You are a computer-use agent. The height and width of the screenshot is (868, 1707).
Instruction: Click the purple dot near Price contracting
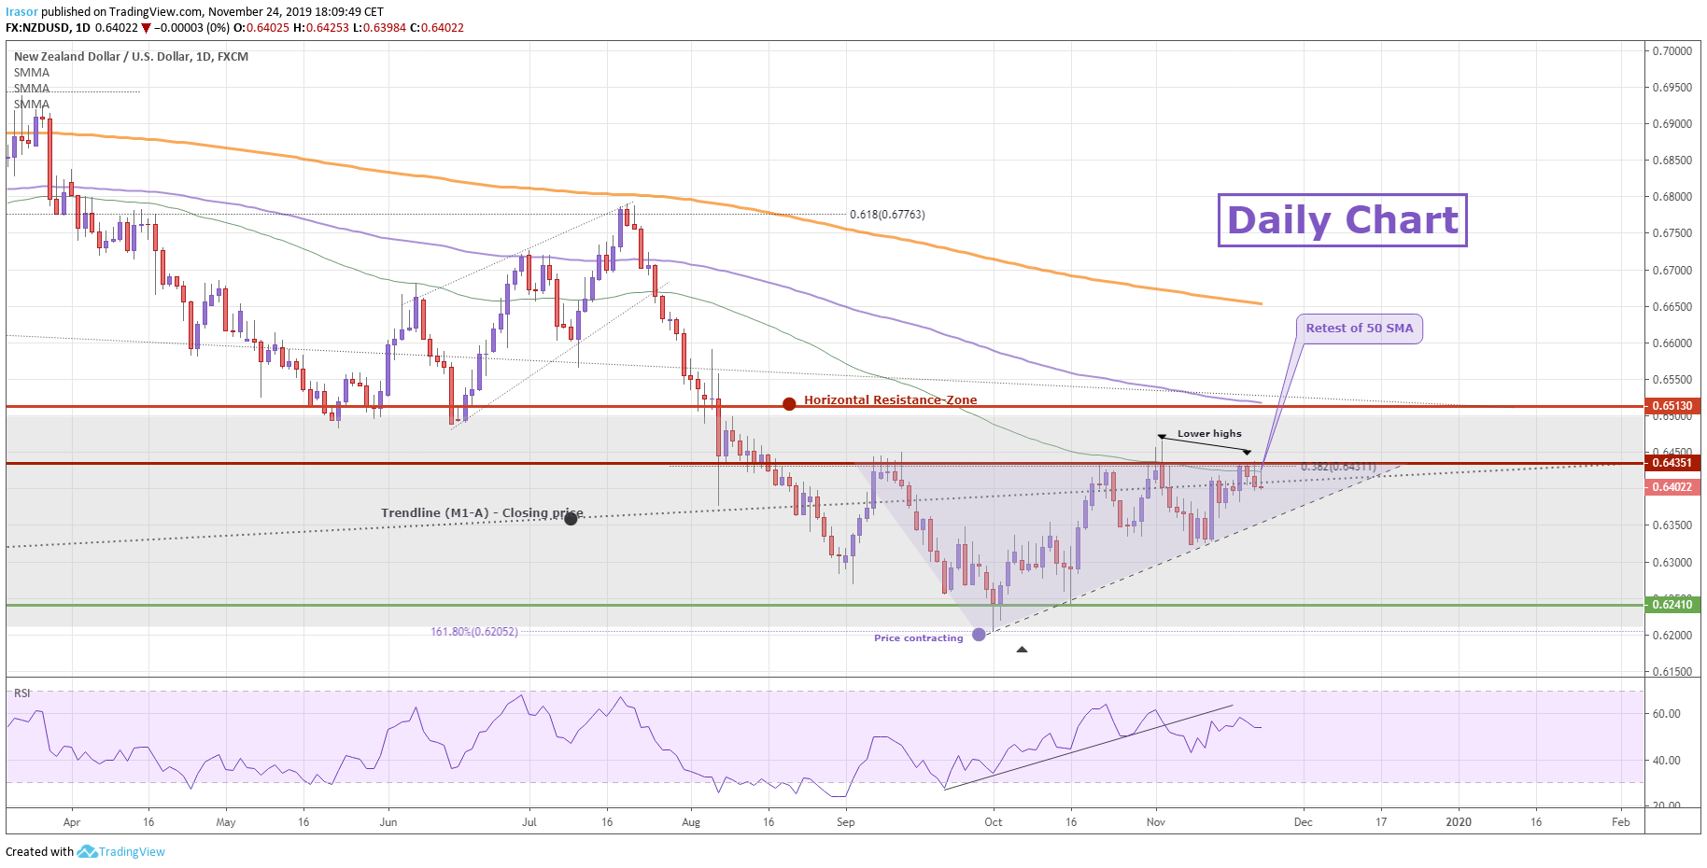coord(979,635)
